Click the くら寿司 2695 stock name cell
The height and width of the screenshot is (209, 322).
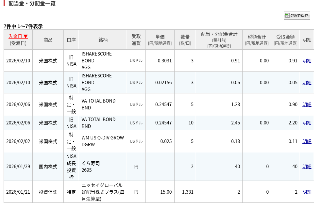pos(91,166)
